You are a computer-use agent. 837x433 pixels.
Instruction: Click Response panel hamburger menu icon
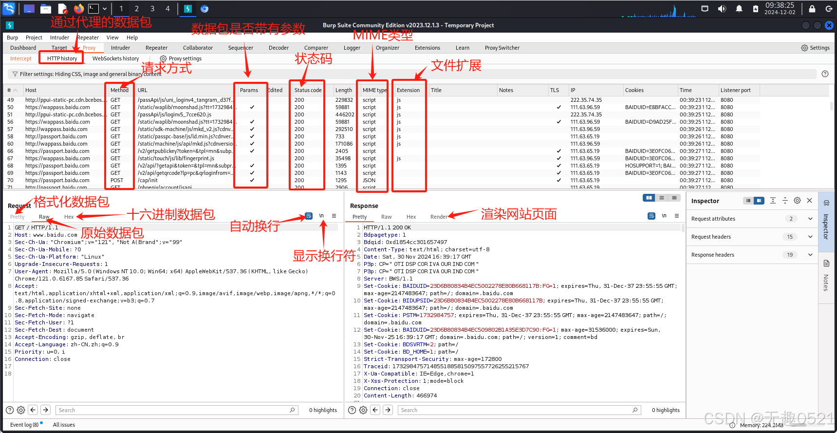coord(677,216)
